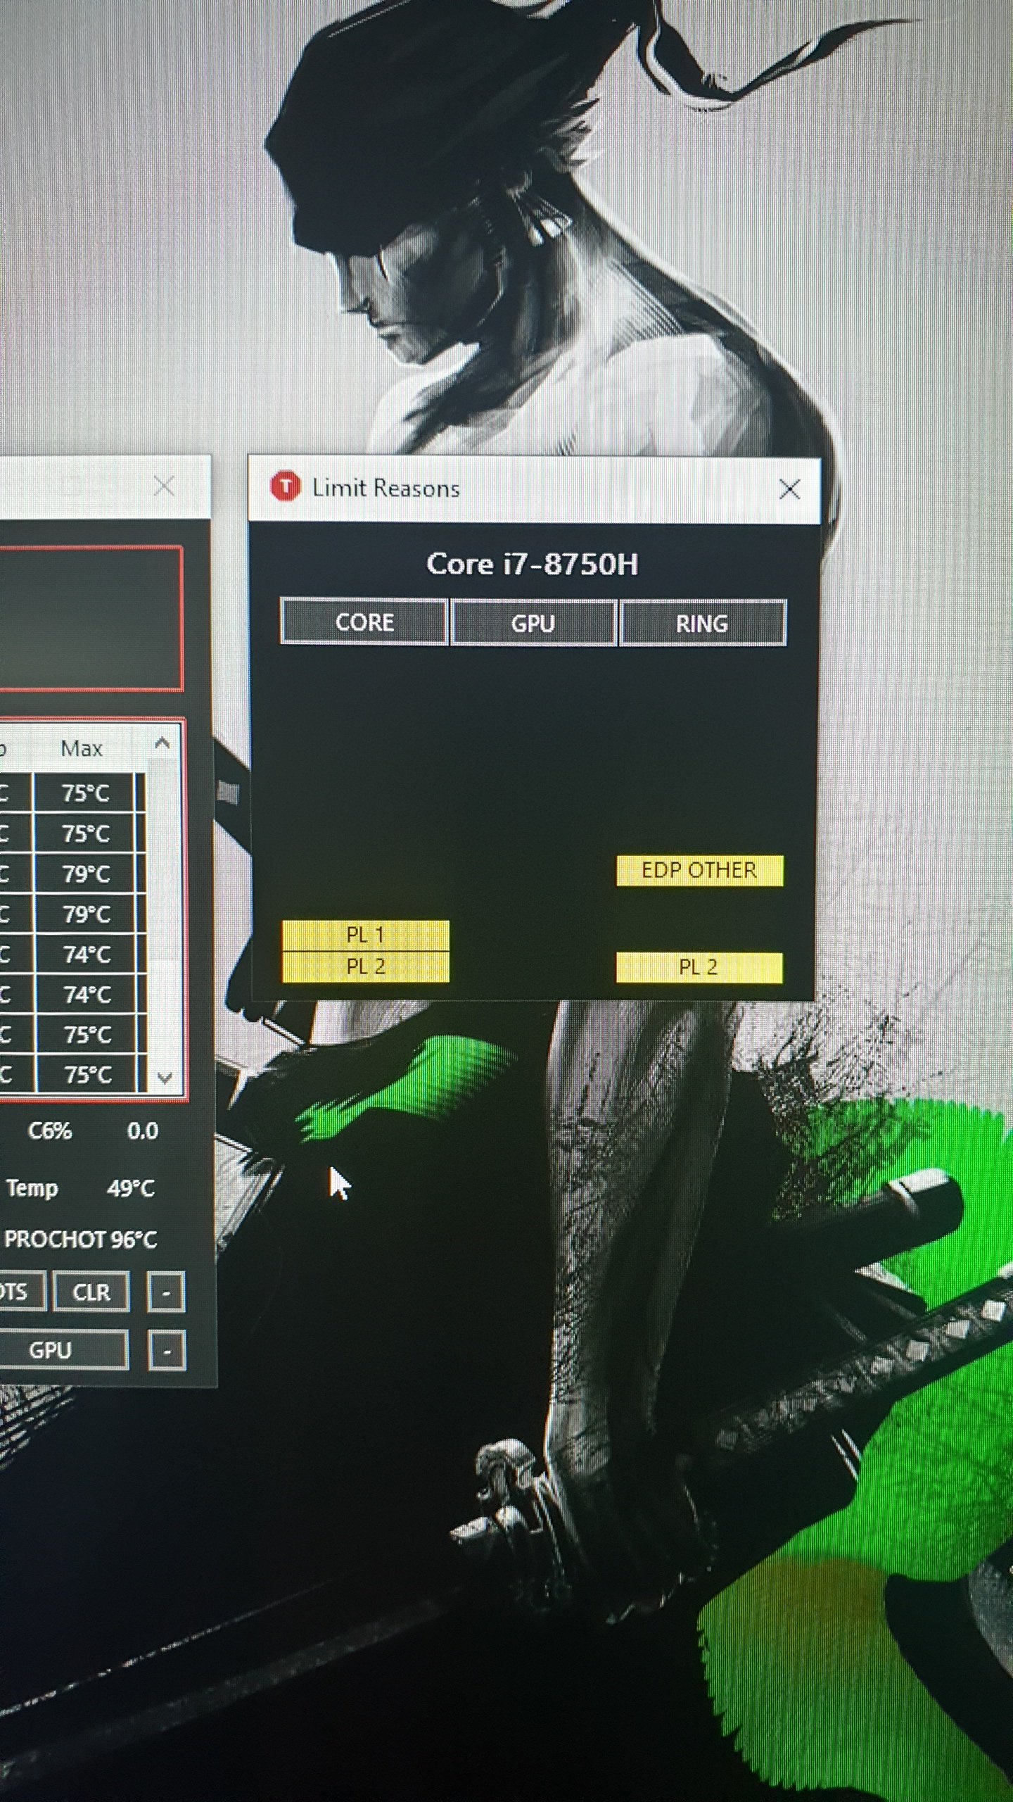Click the ThrottleStop logo in Limit Reasons title bar
Screen dimensions: 1013x1802
click(285, 487)
